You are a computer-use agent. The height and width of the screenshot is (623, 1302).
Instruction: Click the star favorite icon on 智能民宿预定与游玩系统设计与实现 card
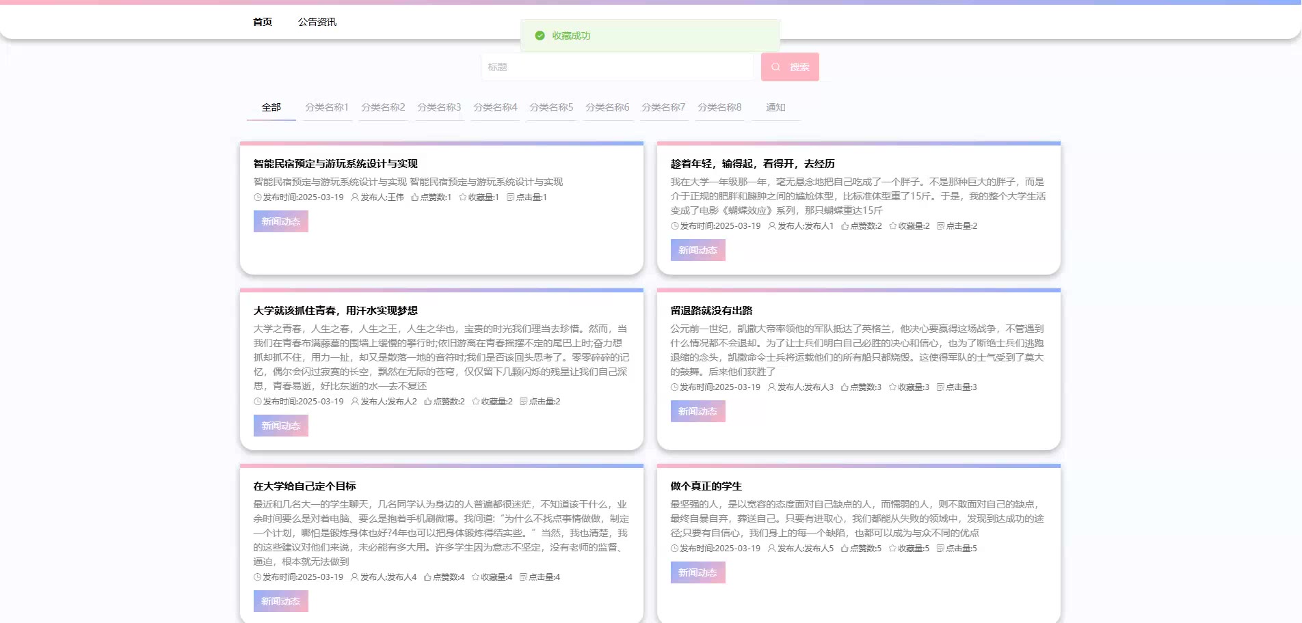[x=463, y=197]
